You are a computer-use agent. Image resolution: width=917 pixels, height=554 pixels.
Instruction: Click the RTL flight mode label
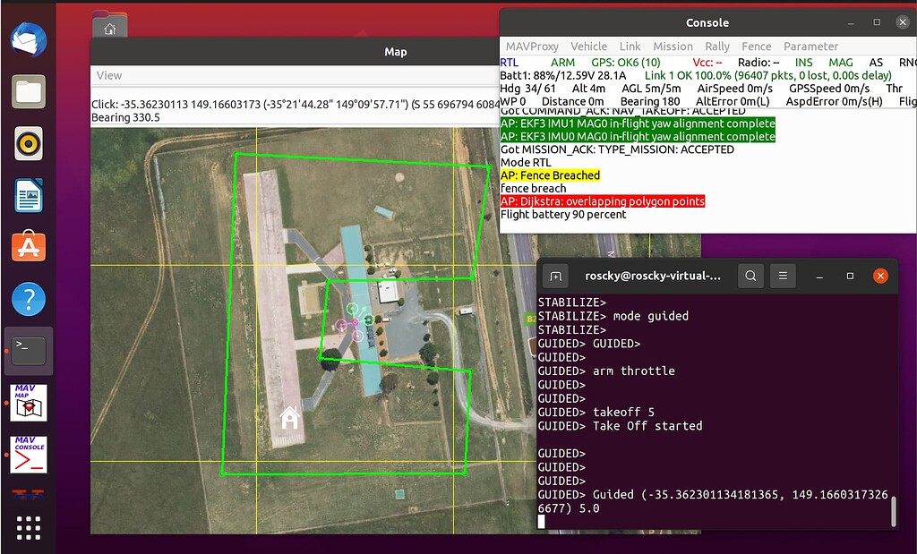[x=510, y=62]
